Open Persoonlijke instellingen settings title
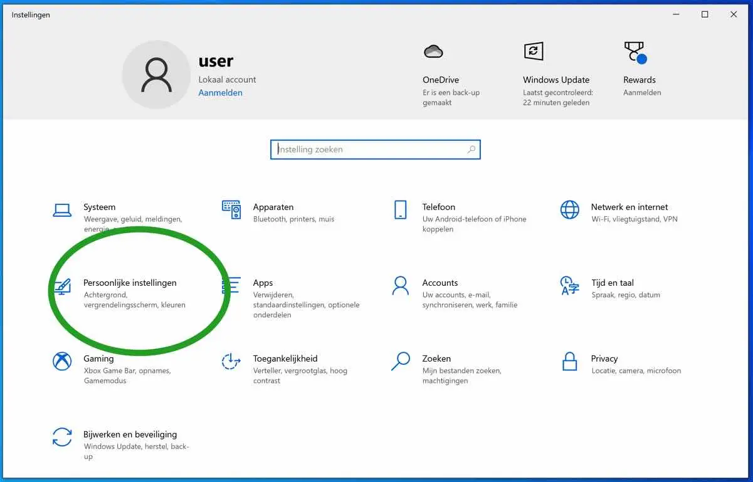The image size is (753, 482). coord(130,283)
